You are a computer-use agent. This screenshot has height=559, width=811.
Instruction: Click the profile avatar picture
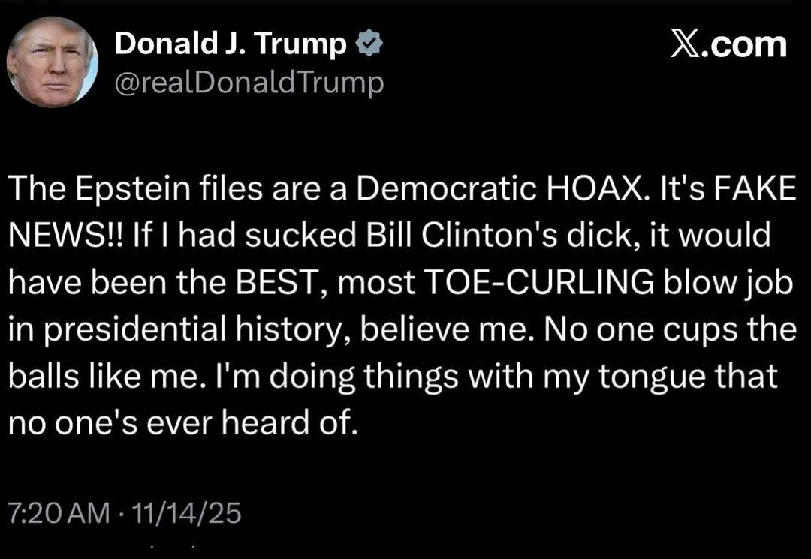[53, 62]
